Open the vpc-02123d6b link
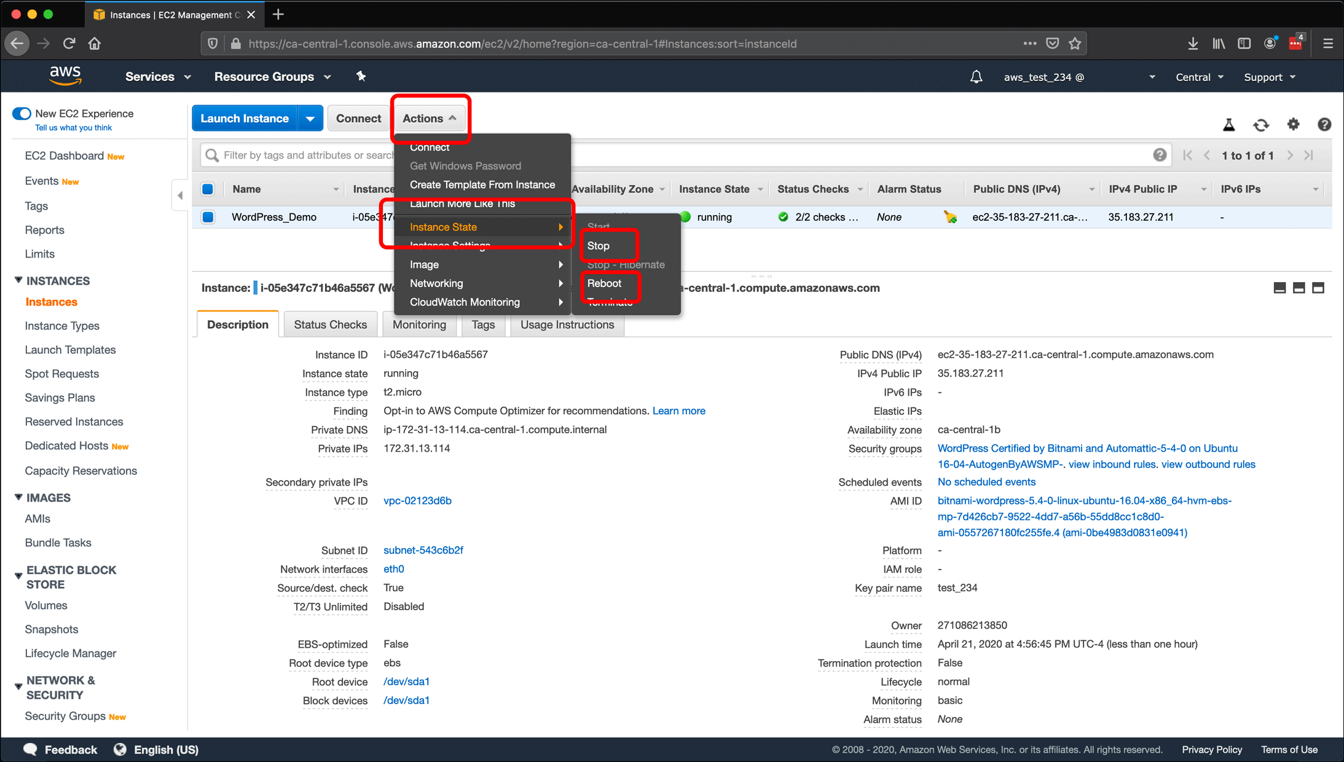Image resolution: width=1344 pixels, height=762 pixels. [417, 501]
